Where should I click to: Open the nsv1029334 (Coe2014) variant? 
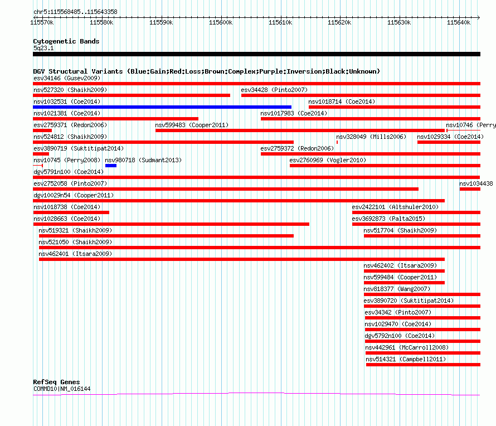click(450, 137)
